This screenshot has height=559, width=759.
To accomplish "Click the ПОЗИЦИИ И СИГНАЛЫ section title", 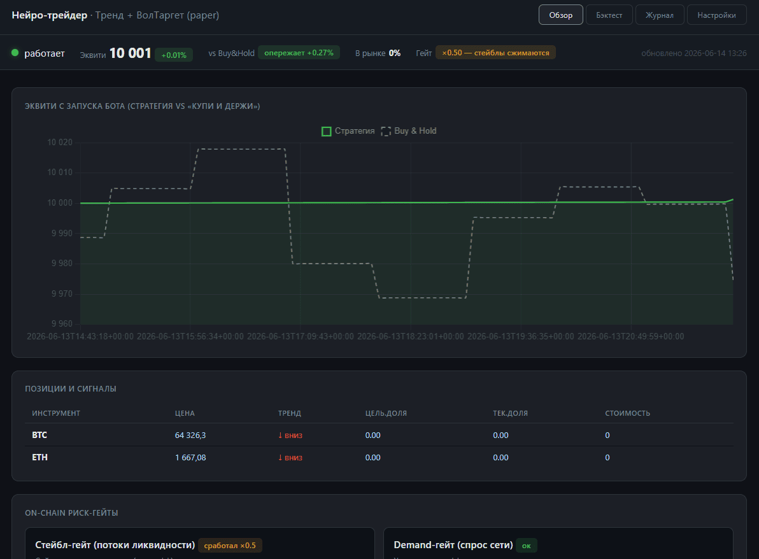I will click(71, 388).
